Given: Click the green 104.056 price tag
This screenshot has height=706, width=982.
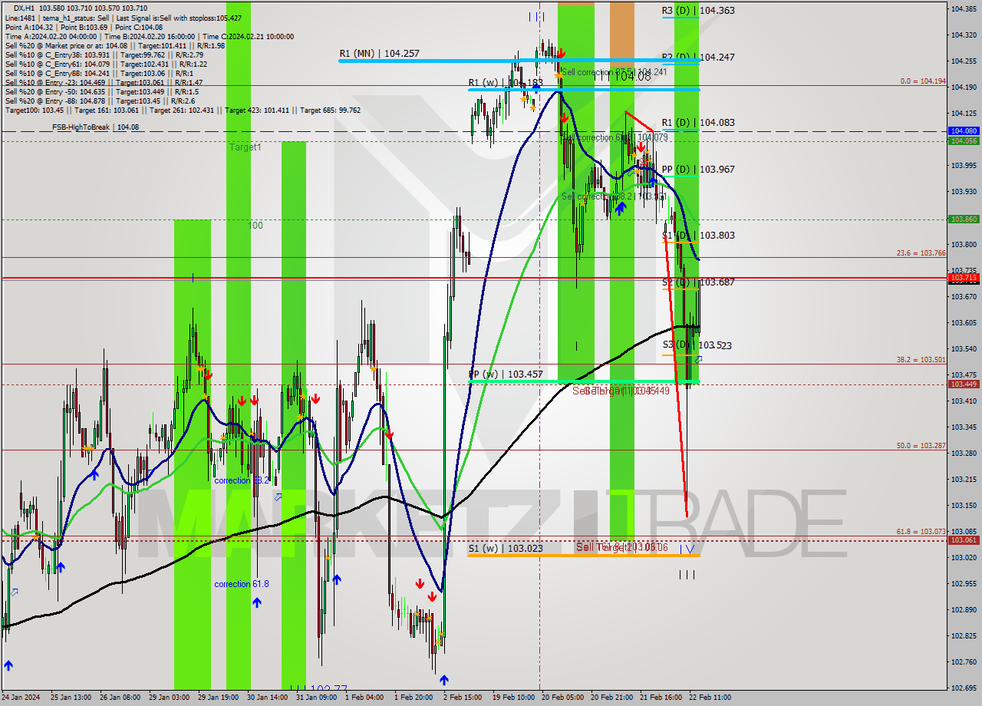Looking at the screenshot, I should coord(964,140).
